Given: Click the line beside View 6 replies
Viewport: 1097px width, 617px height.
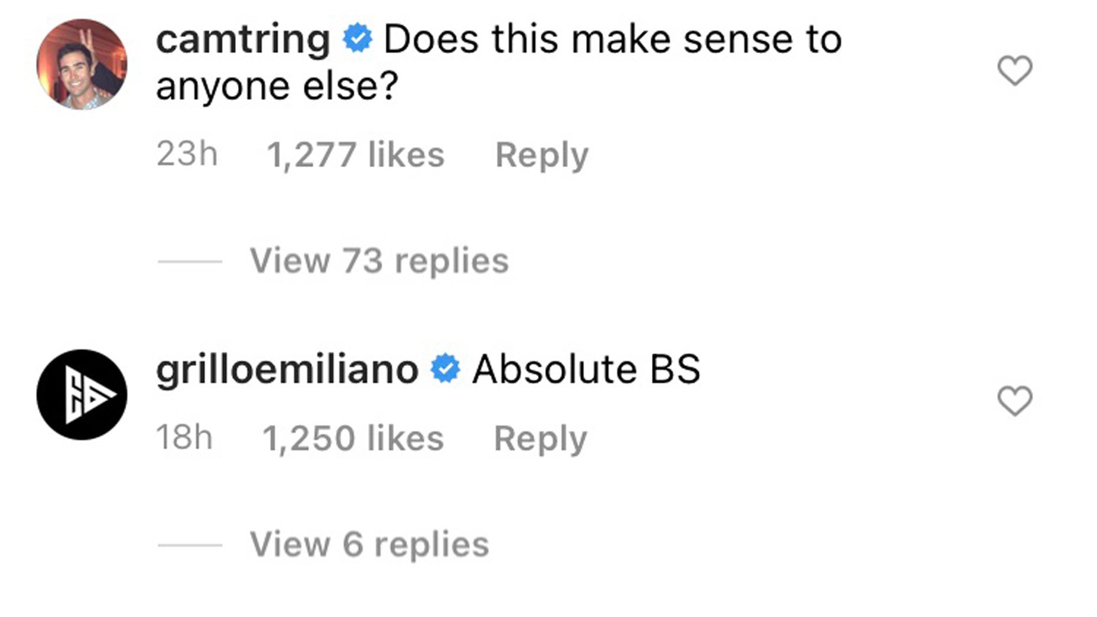Looking at the screenshot, I should pyautogui.click(x=190, y=545).
